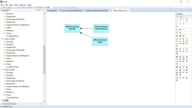This screenshot has width=192, height=108.
Task: Select the Magic Connector tool in Palette
Action: (x=177, y=19)
